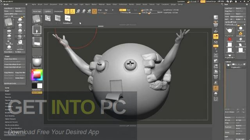Pick the Transpose brush icon
The height and width of the screenshot is (140, 250).
click(9, 42)
